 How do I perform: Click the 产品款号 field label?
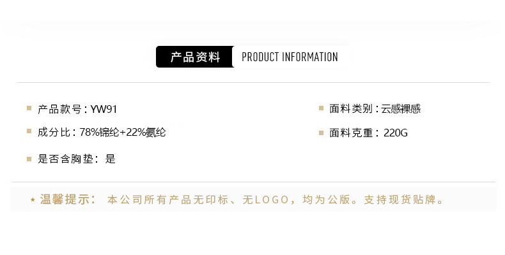click(61, 109)
